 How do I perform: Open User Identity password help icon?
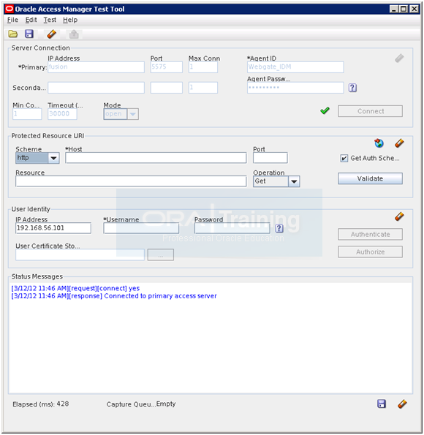click(x=279, y=228)
